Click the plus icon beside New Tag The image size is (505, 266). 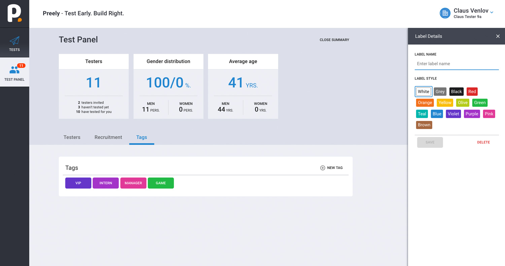(x=323, y=168)
